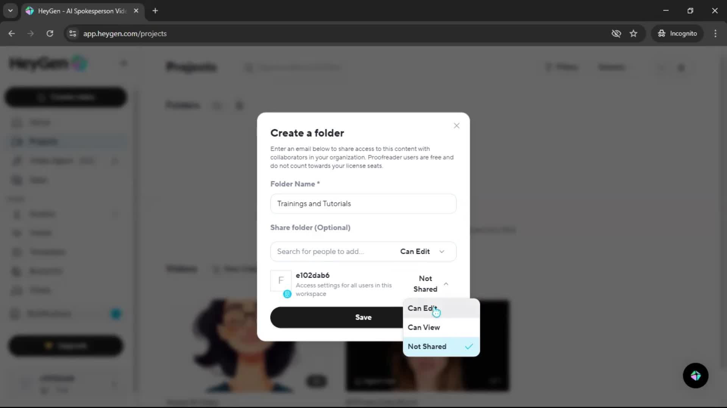Open the HeyGen assistant floating icon
The height and width of the screenshot is (408, 727).
tap(695, 376)
